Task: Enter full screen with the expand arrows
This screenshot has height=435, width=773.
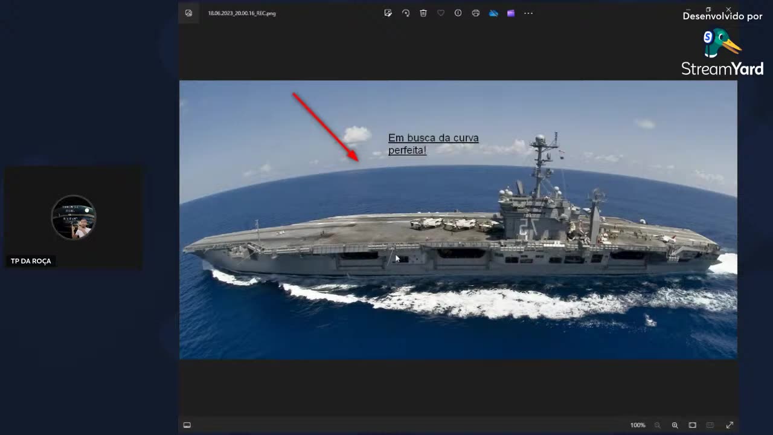Action: pyautogui.click(x=730, y=425)
